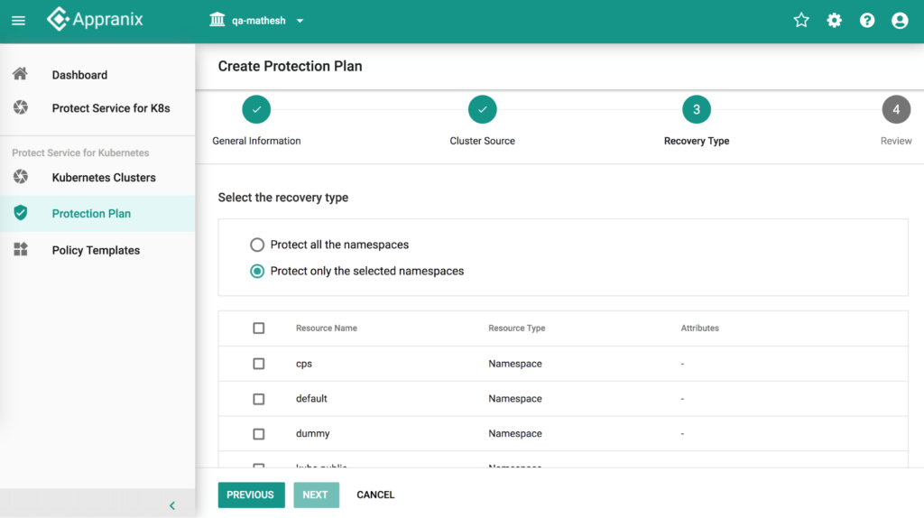Click the cps resource name
The image size is (924, 518).
click(304, 364)
